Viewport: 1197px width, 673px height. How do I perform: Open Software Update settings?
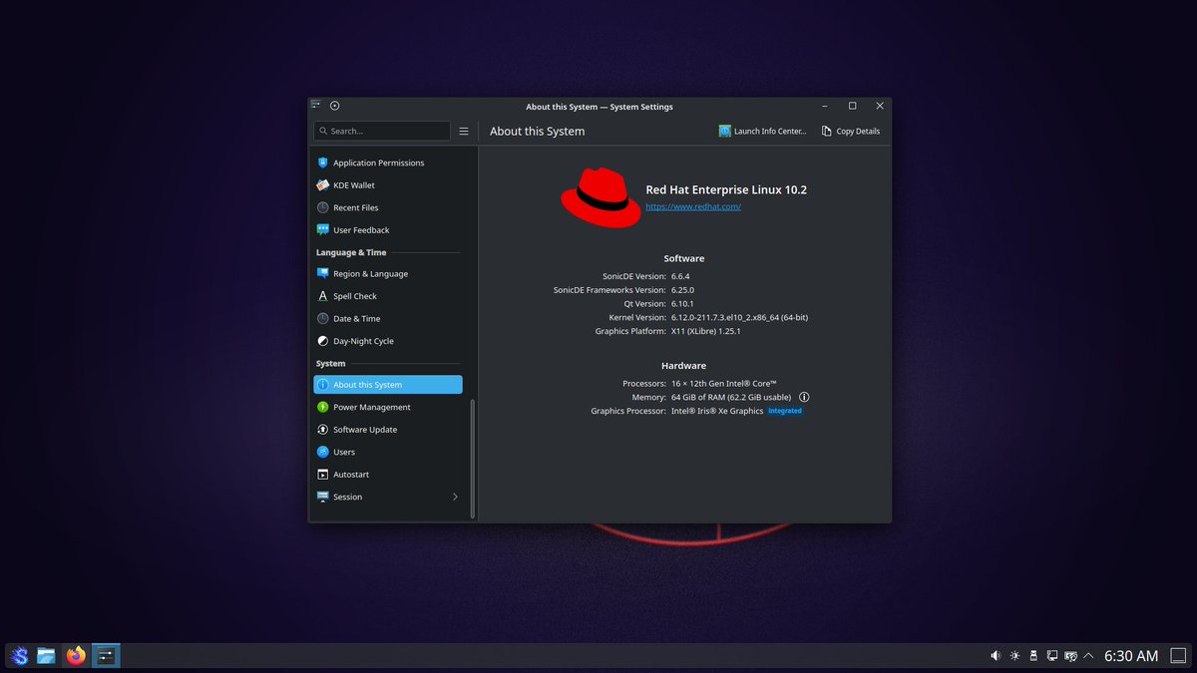[x=387, y=430]
